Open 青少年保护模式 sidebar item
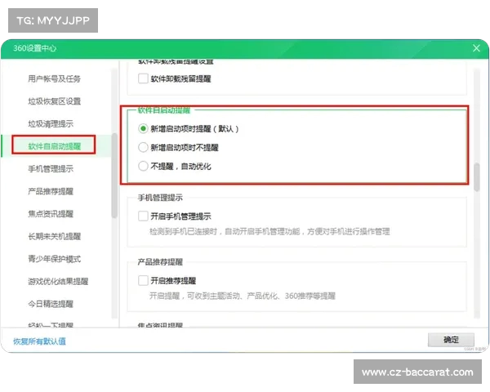 [x=55, y=259]
